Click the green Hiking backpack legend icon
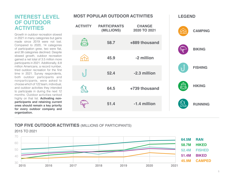 pyautogui.click(x=183, y=86)
